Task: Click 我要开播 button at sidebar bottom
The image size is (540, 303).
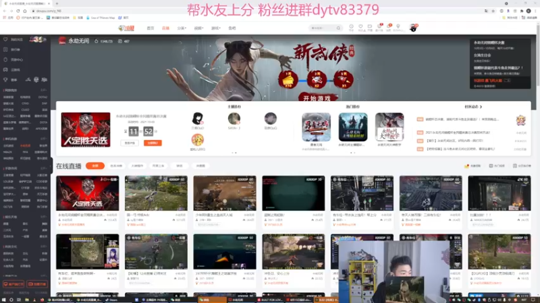Action: click(37, 284)
